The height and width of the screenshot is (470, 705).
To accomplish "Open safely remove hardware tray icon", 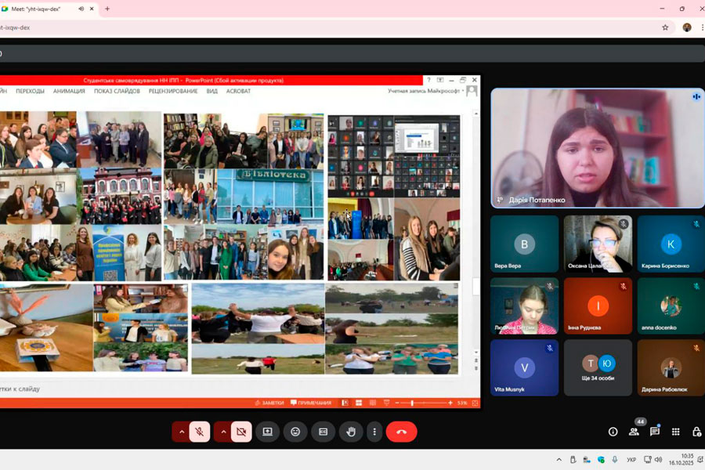I will (573, 460).
